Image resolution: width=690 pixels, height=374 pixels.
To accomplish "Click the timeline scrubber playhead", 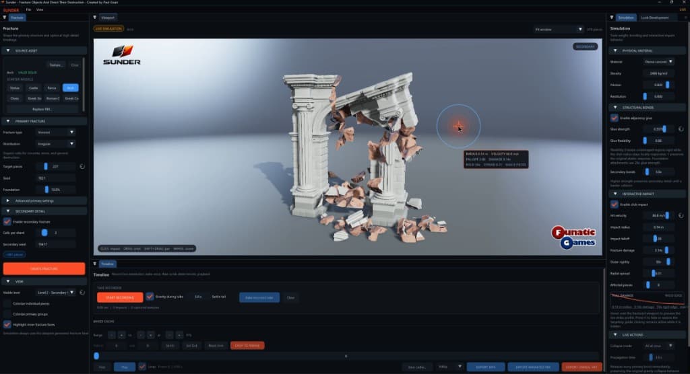I will [96, 356].
